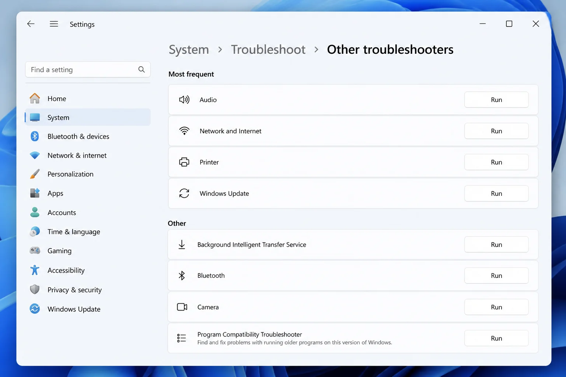This screenshot has width=566, height=377.
Task: Open Privacy & security settings label
Action: pyautogui.click(x=74, y=290)
